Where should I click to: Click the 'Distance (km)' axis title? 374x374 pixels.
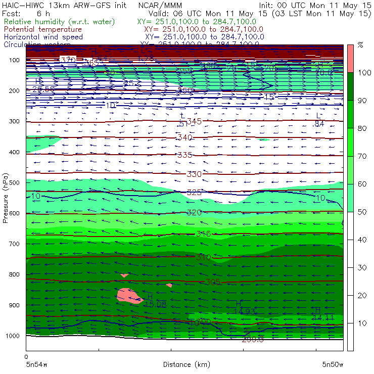coord(186,364)
